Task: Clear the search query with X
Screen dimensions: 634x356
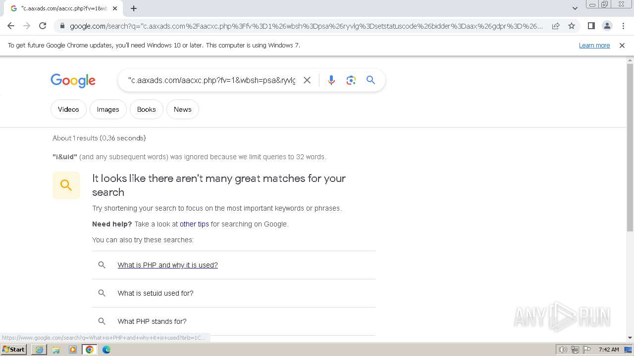Action: 307,80
